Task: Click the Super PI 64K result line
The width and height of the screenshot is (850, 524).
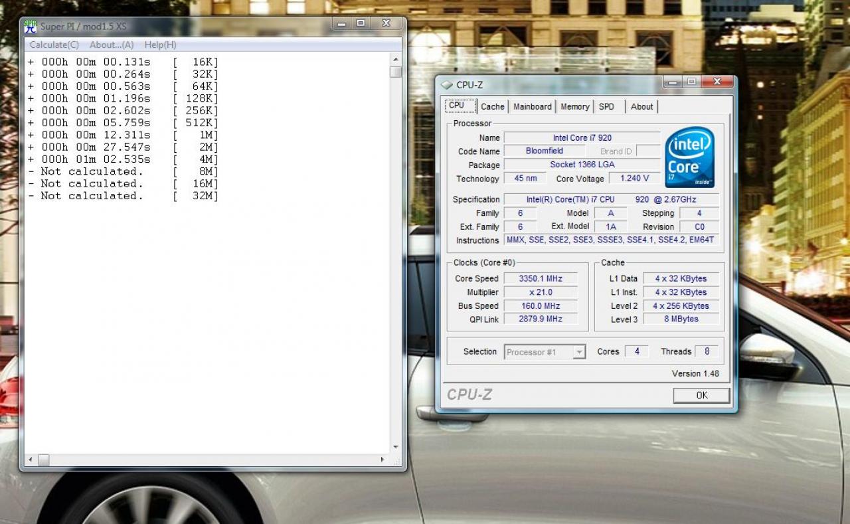Action: (x=123, y=86)
